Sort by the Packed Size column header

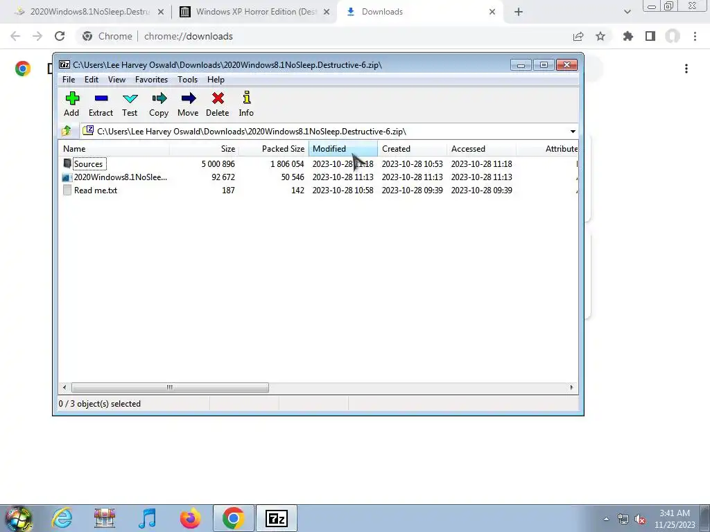[273, 149]
